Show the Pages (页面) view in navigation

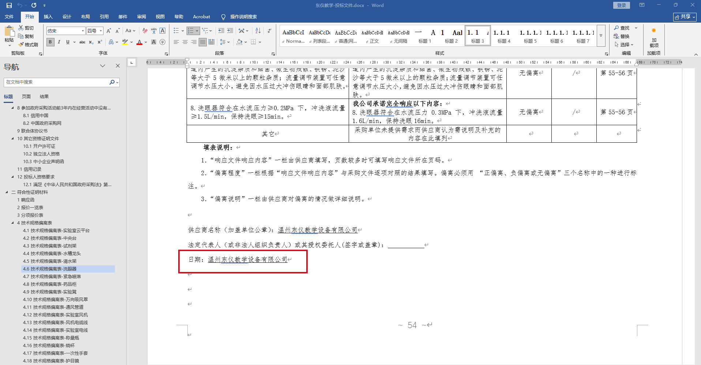pyautogui.click(x=26, y=97)
